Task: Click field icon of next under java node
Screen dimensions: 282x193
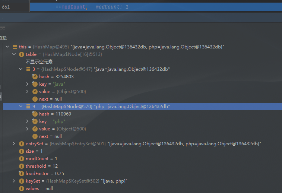Action: point(35,99)
